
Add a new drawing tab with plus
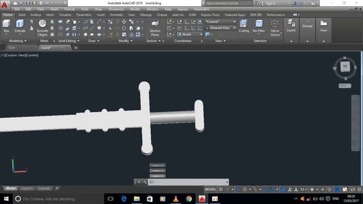coord(75,48)
